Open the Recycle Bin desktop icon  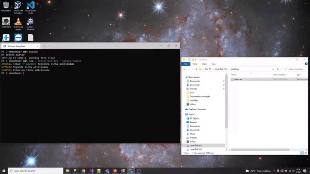point(6,6)
